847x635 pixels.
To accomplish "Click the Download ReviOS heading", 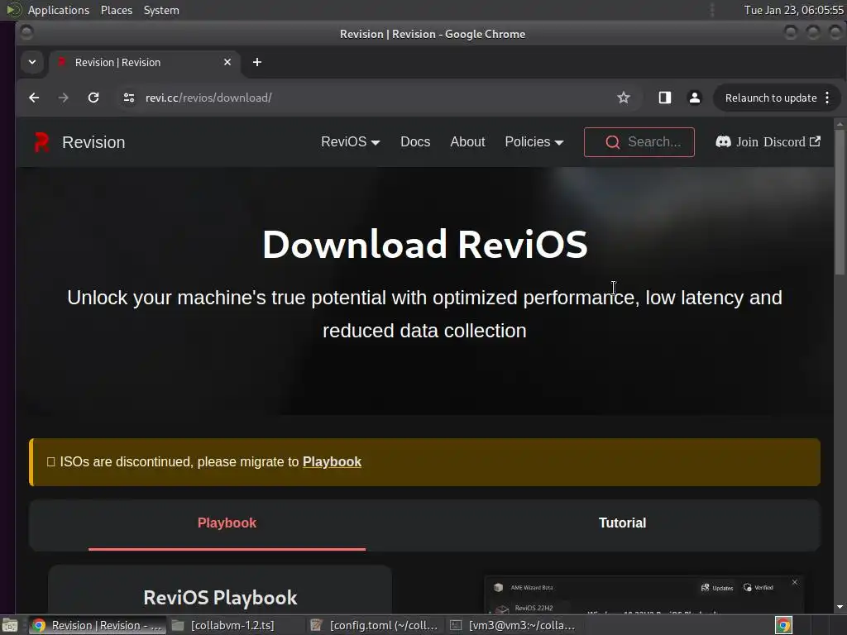I will click(424, 244).
